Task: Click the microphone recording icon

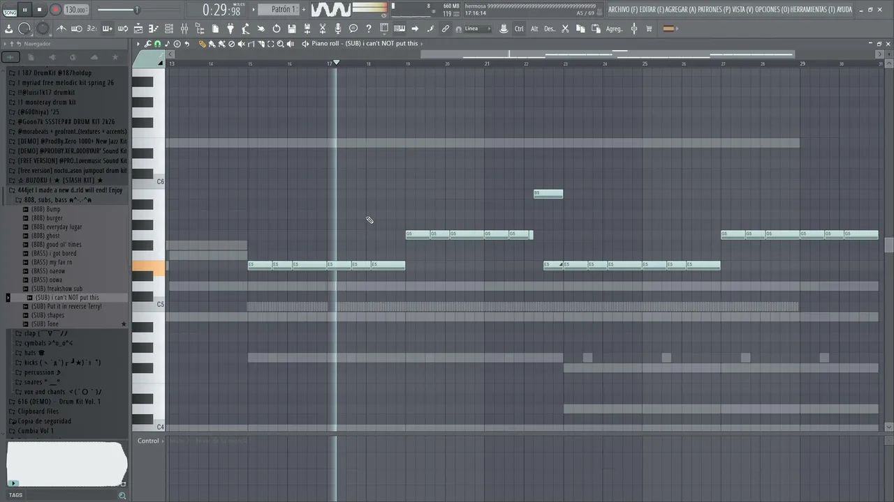Action: click(337, 29)
